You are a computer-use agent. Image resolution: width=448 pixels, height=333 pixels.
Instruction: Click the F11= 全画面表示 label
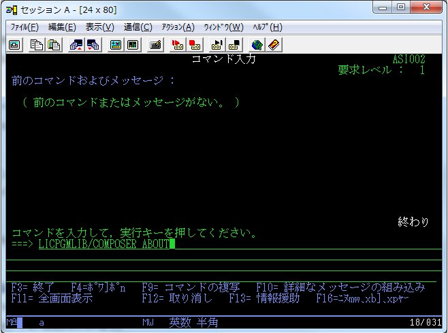[x=52, y=298]
